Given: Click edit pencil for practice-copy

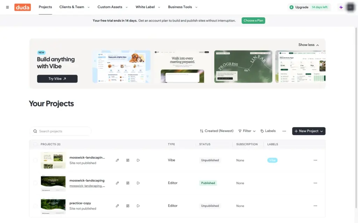Looking at the screenshot, I should [117, 206].
